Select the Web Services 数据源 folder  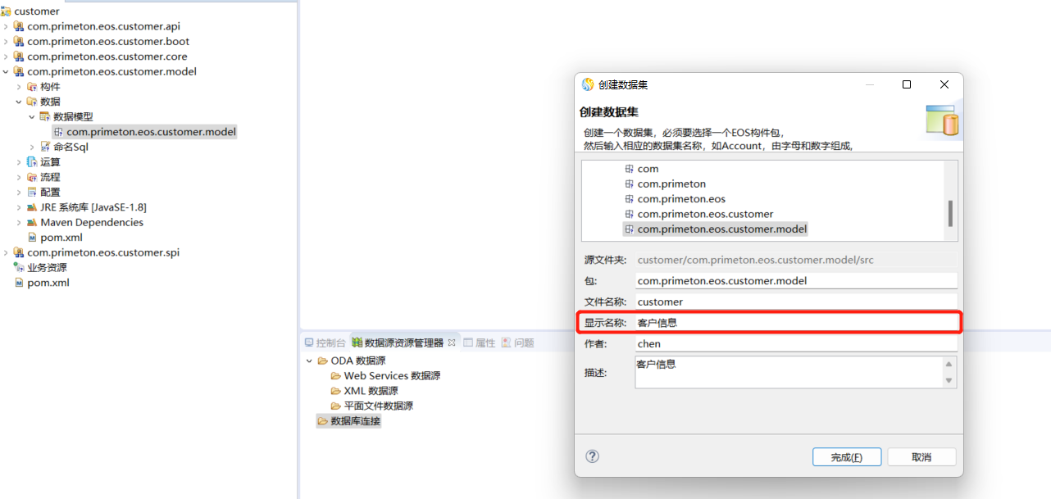point(391,376)
